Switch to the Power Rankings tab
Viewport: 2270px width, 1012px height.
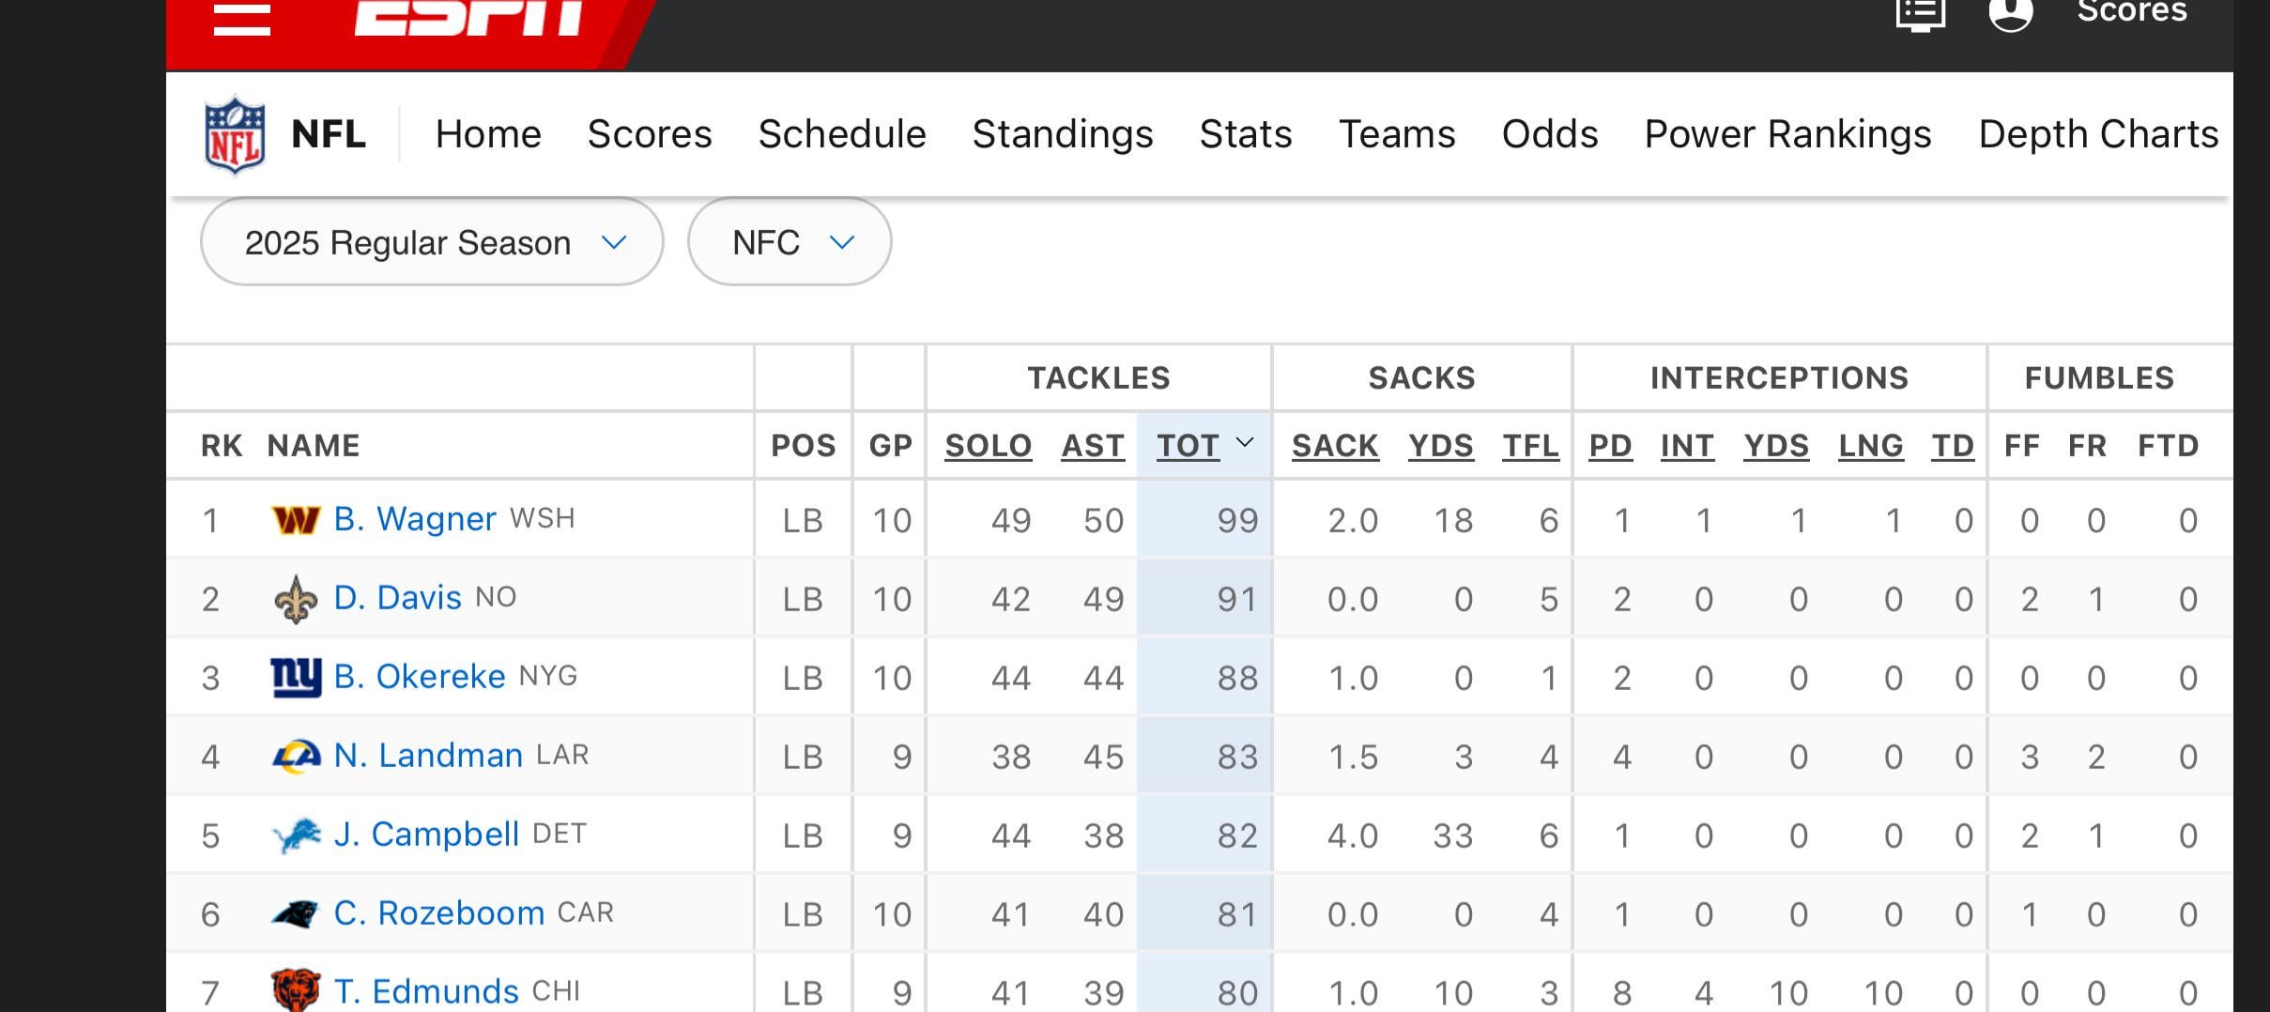(x=1787, y=134)
